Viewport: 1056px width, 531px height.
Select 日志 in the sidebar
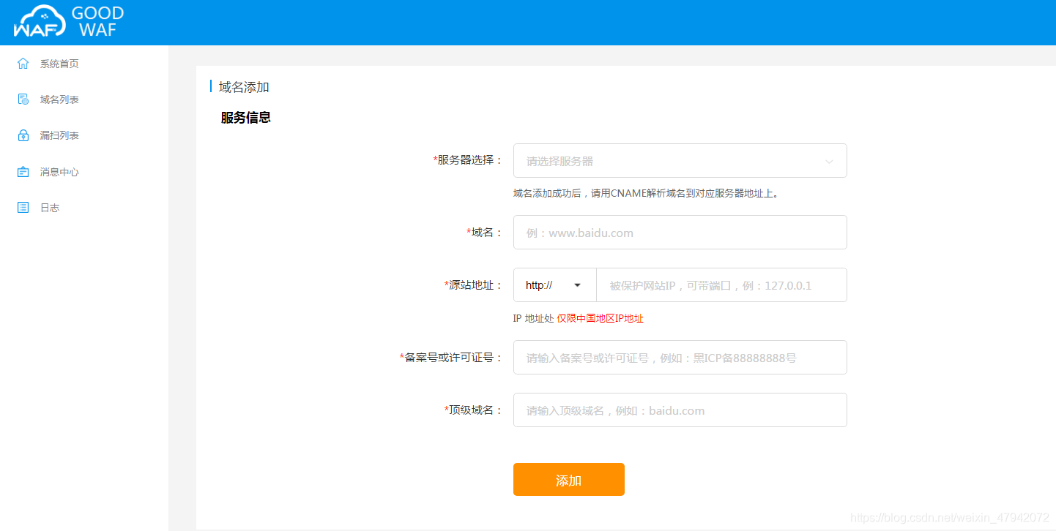coord(50,208)
